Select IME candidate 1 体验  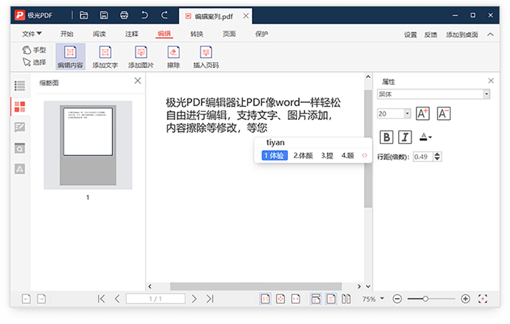[x=274, y=156]
